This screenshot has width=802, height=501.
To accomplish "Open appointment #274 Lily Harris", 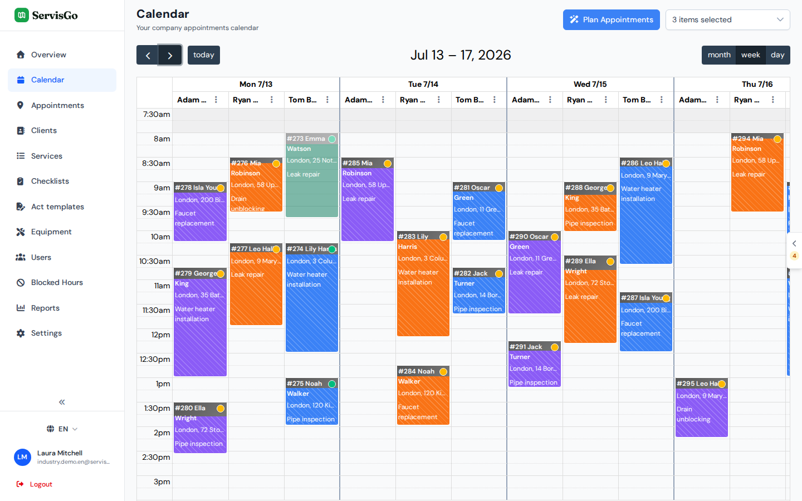I will point(312,297).
